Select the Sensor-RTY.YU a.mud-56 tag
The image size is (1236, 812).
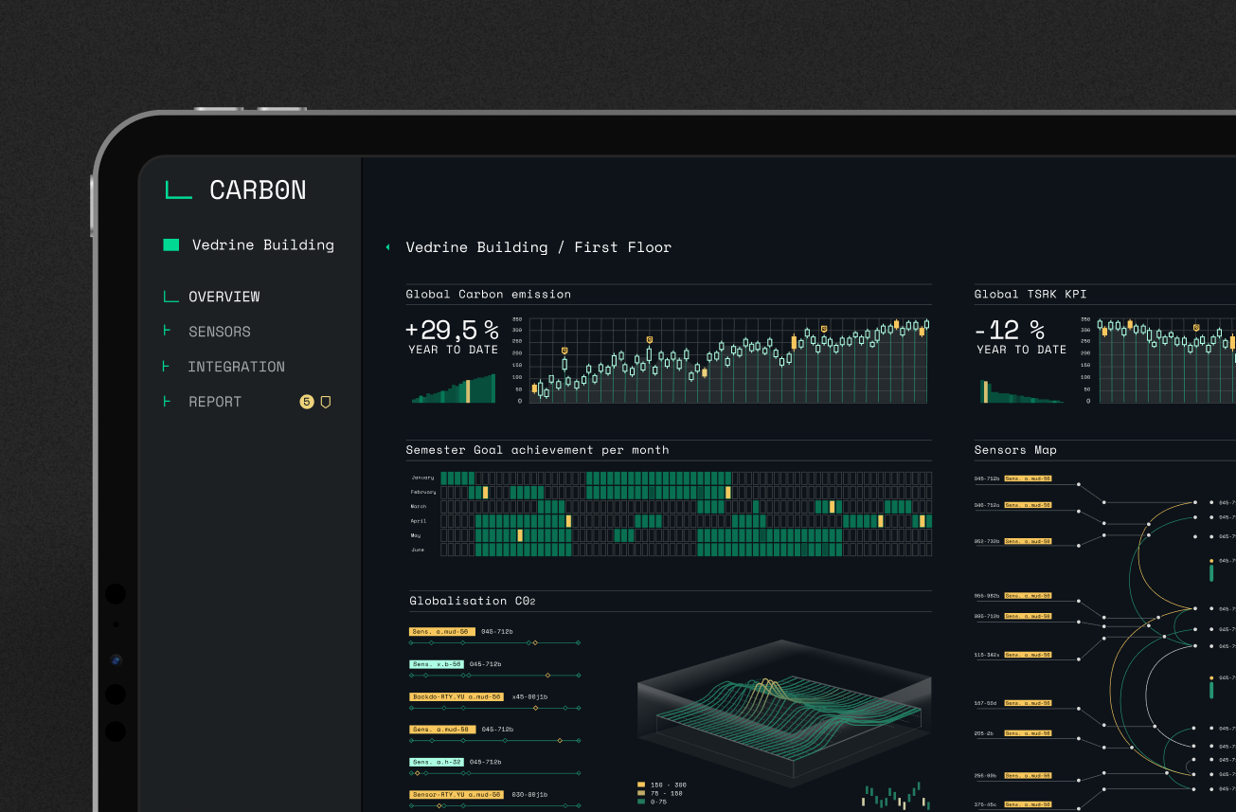[x=457, y=794]
